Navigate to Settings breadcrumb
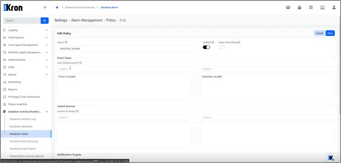This screenshot has height=163, width=341. (61, 20)
